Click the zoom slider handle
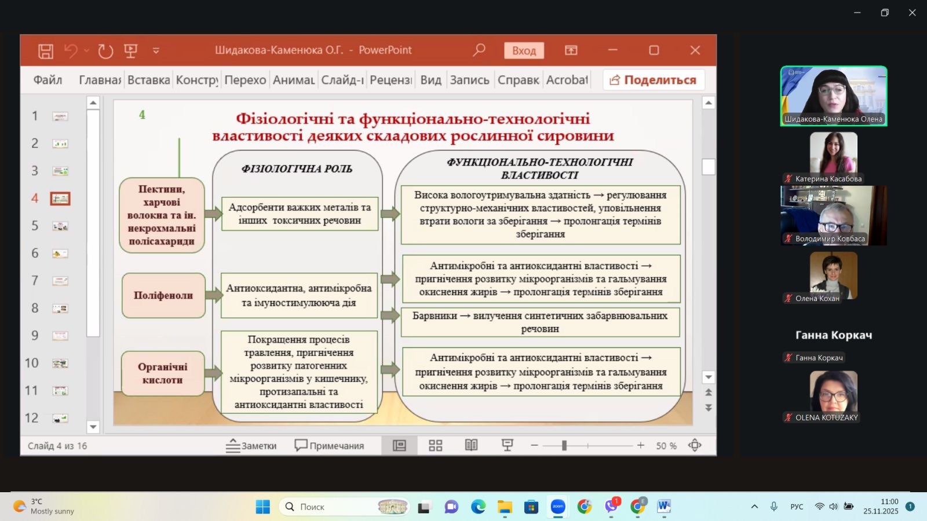 click(564, 445)
